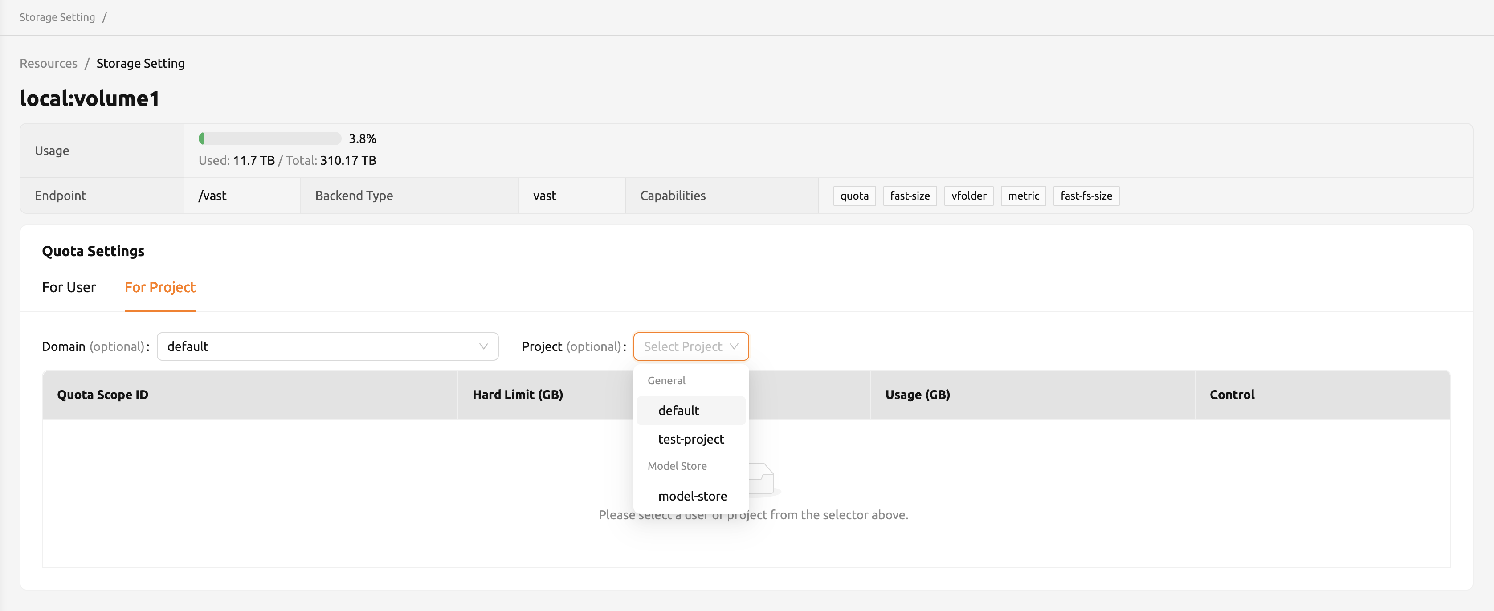Click the chevron arrow in the Domain selector
Screen dimensions: 1494x611
point(483,346)
